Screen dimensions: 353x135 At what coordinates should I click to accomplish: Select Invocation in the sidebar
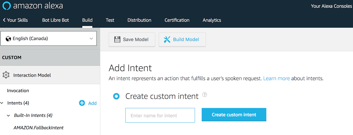18,90
